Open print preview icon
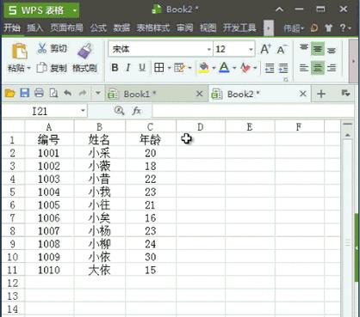 tap(53, 93)
